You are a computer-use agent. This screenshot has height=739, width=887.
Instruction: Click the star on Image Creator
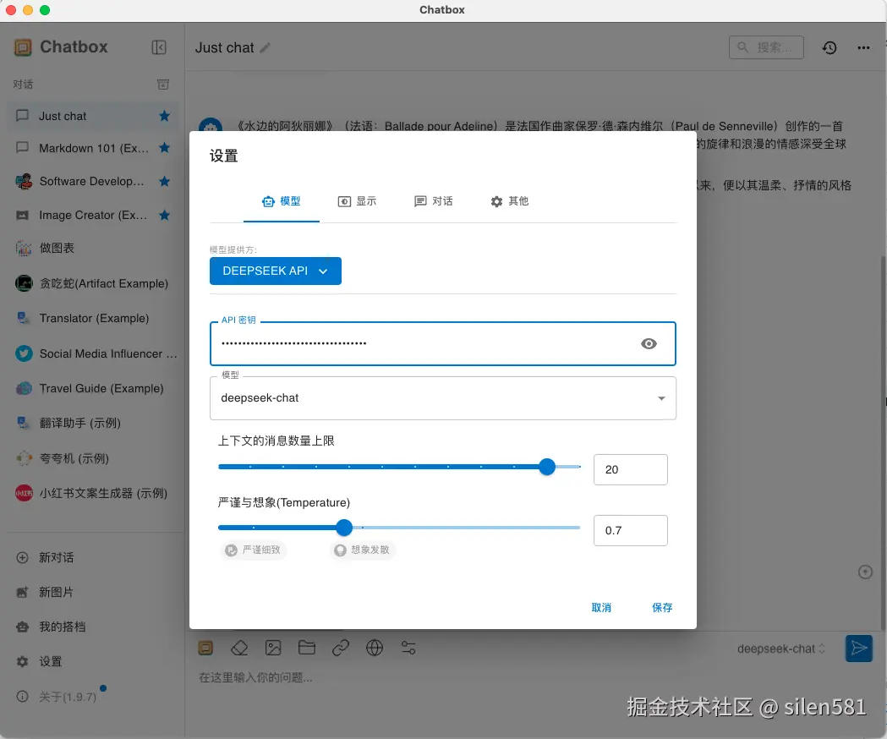coord(165,215)
